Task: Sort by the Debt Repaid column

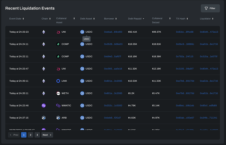Action: click(x=136, y=19)
